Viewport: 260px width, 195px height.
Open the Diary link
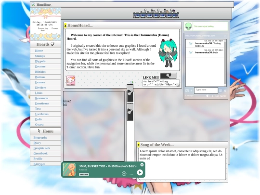point(37,143)
